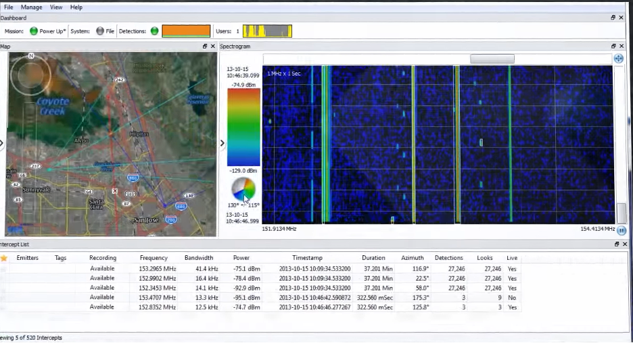Click the green Mission status light
This screenshot has width=633, height=343.
pyautogui.click(x=33, y=31)
